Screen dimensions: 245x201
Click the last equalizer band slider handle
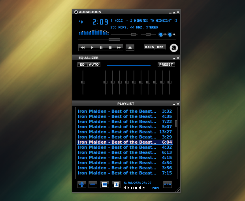pos(170,82)
